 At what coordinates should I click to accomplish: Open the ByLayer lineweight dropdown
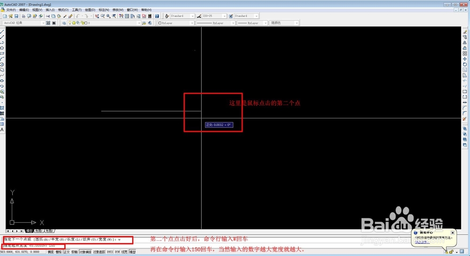266,23
